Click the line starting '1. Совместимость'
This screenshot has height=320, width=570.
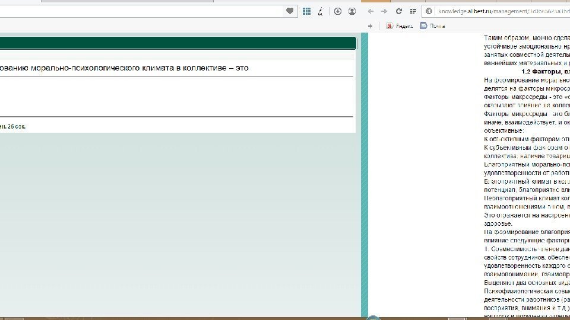[x=527, y=249]
